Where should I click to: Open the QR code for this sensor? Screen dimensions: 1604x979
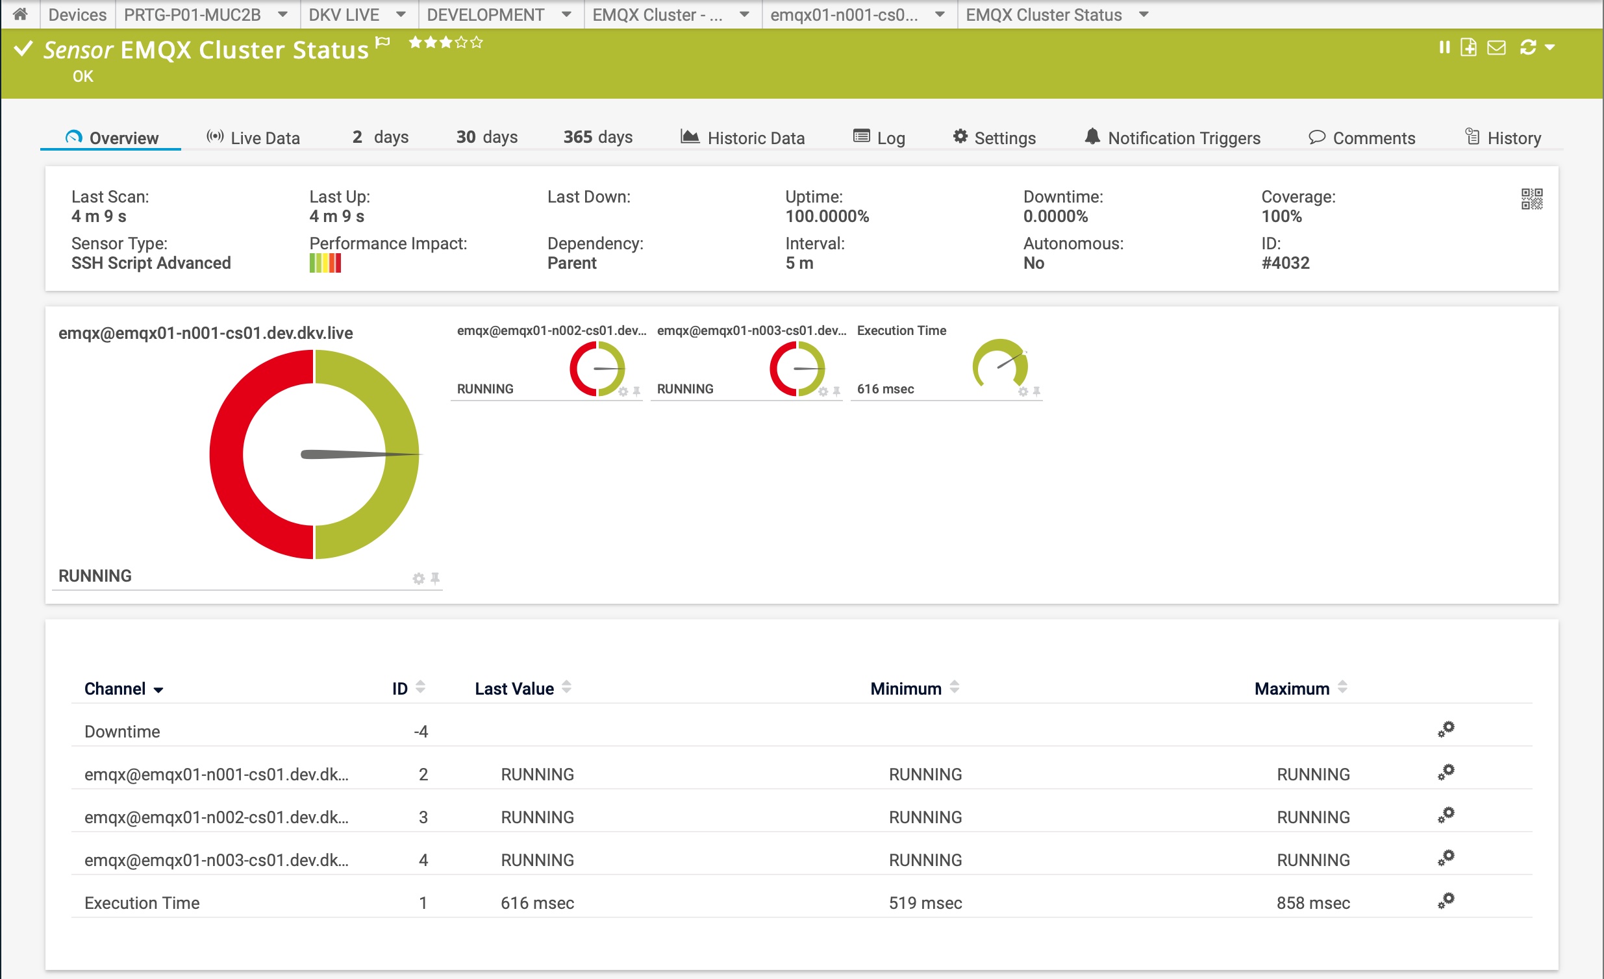click(x=1532, y=200)
